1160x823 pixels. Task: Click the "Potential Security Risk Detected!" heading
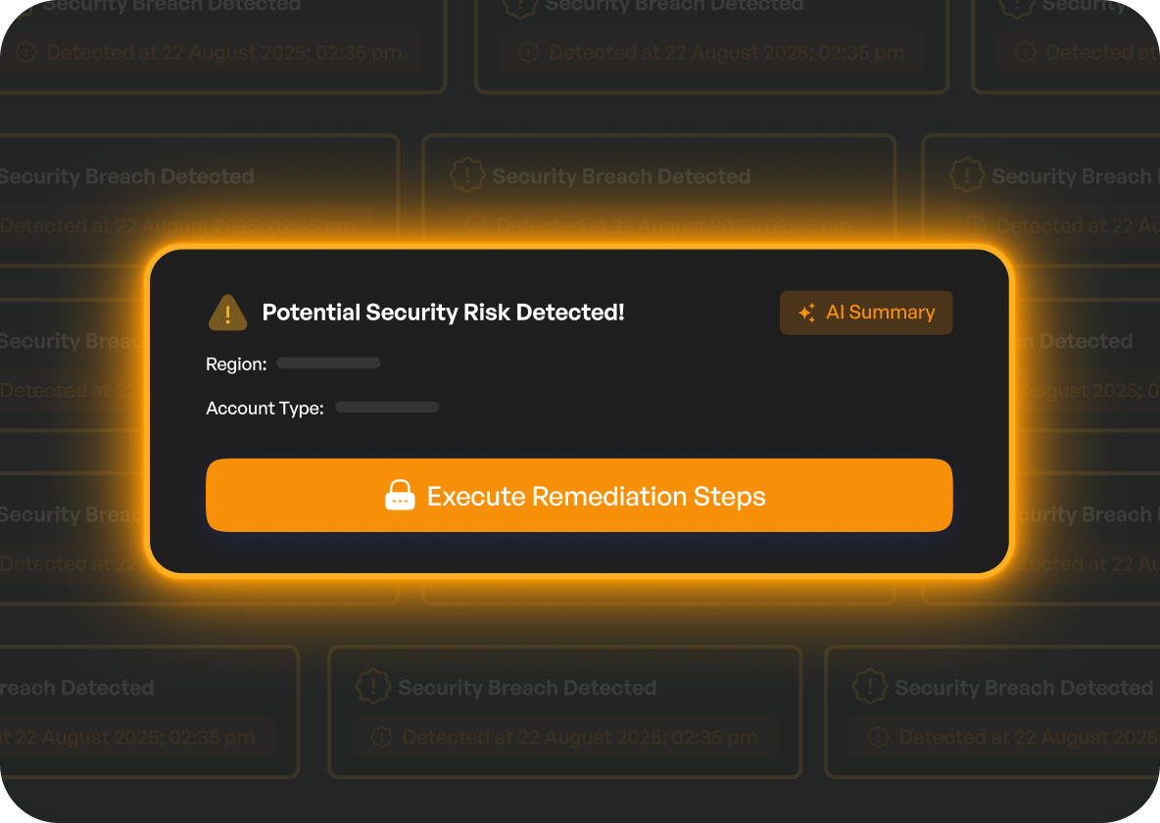point(443,313)
